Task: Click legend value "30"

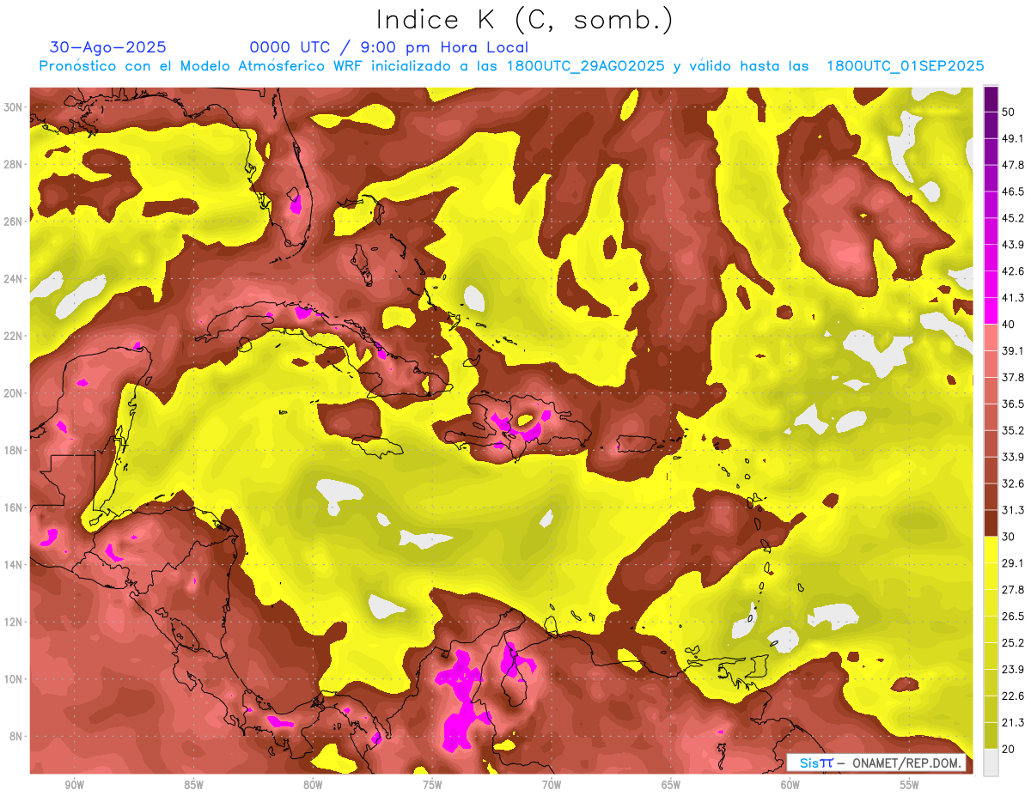Action: [1010, 537]
